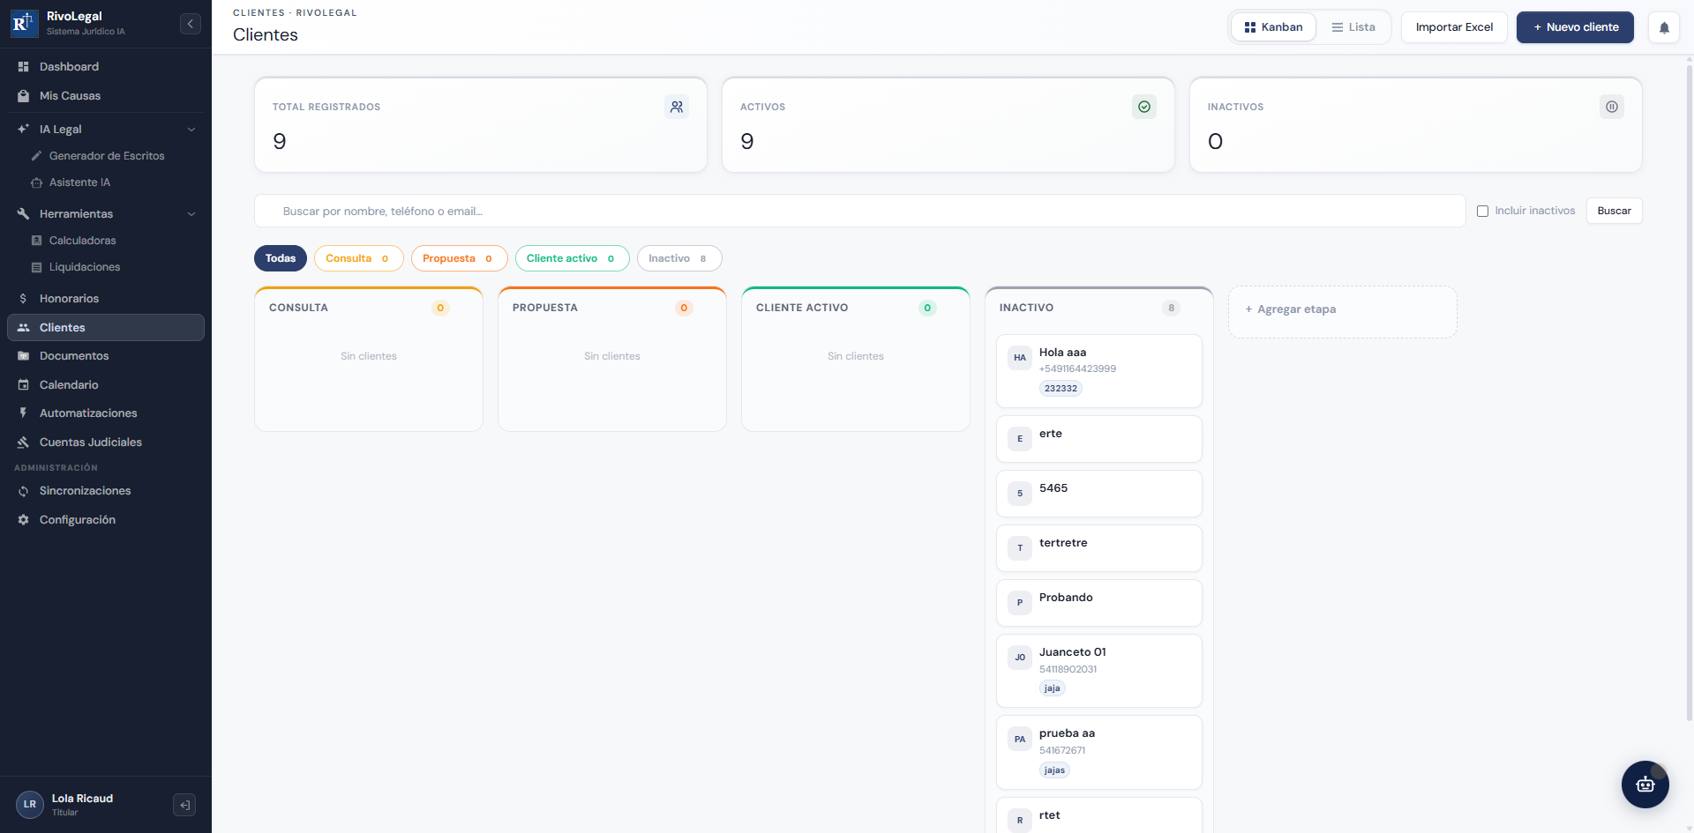Switch to Lista view
This screenshot has height=833, width=1694.
(1353, 27)
